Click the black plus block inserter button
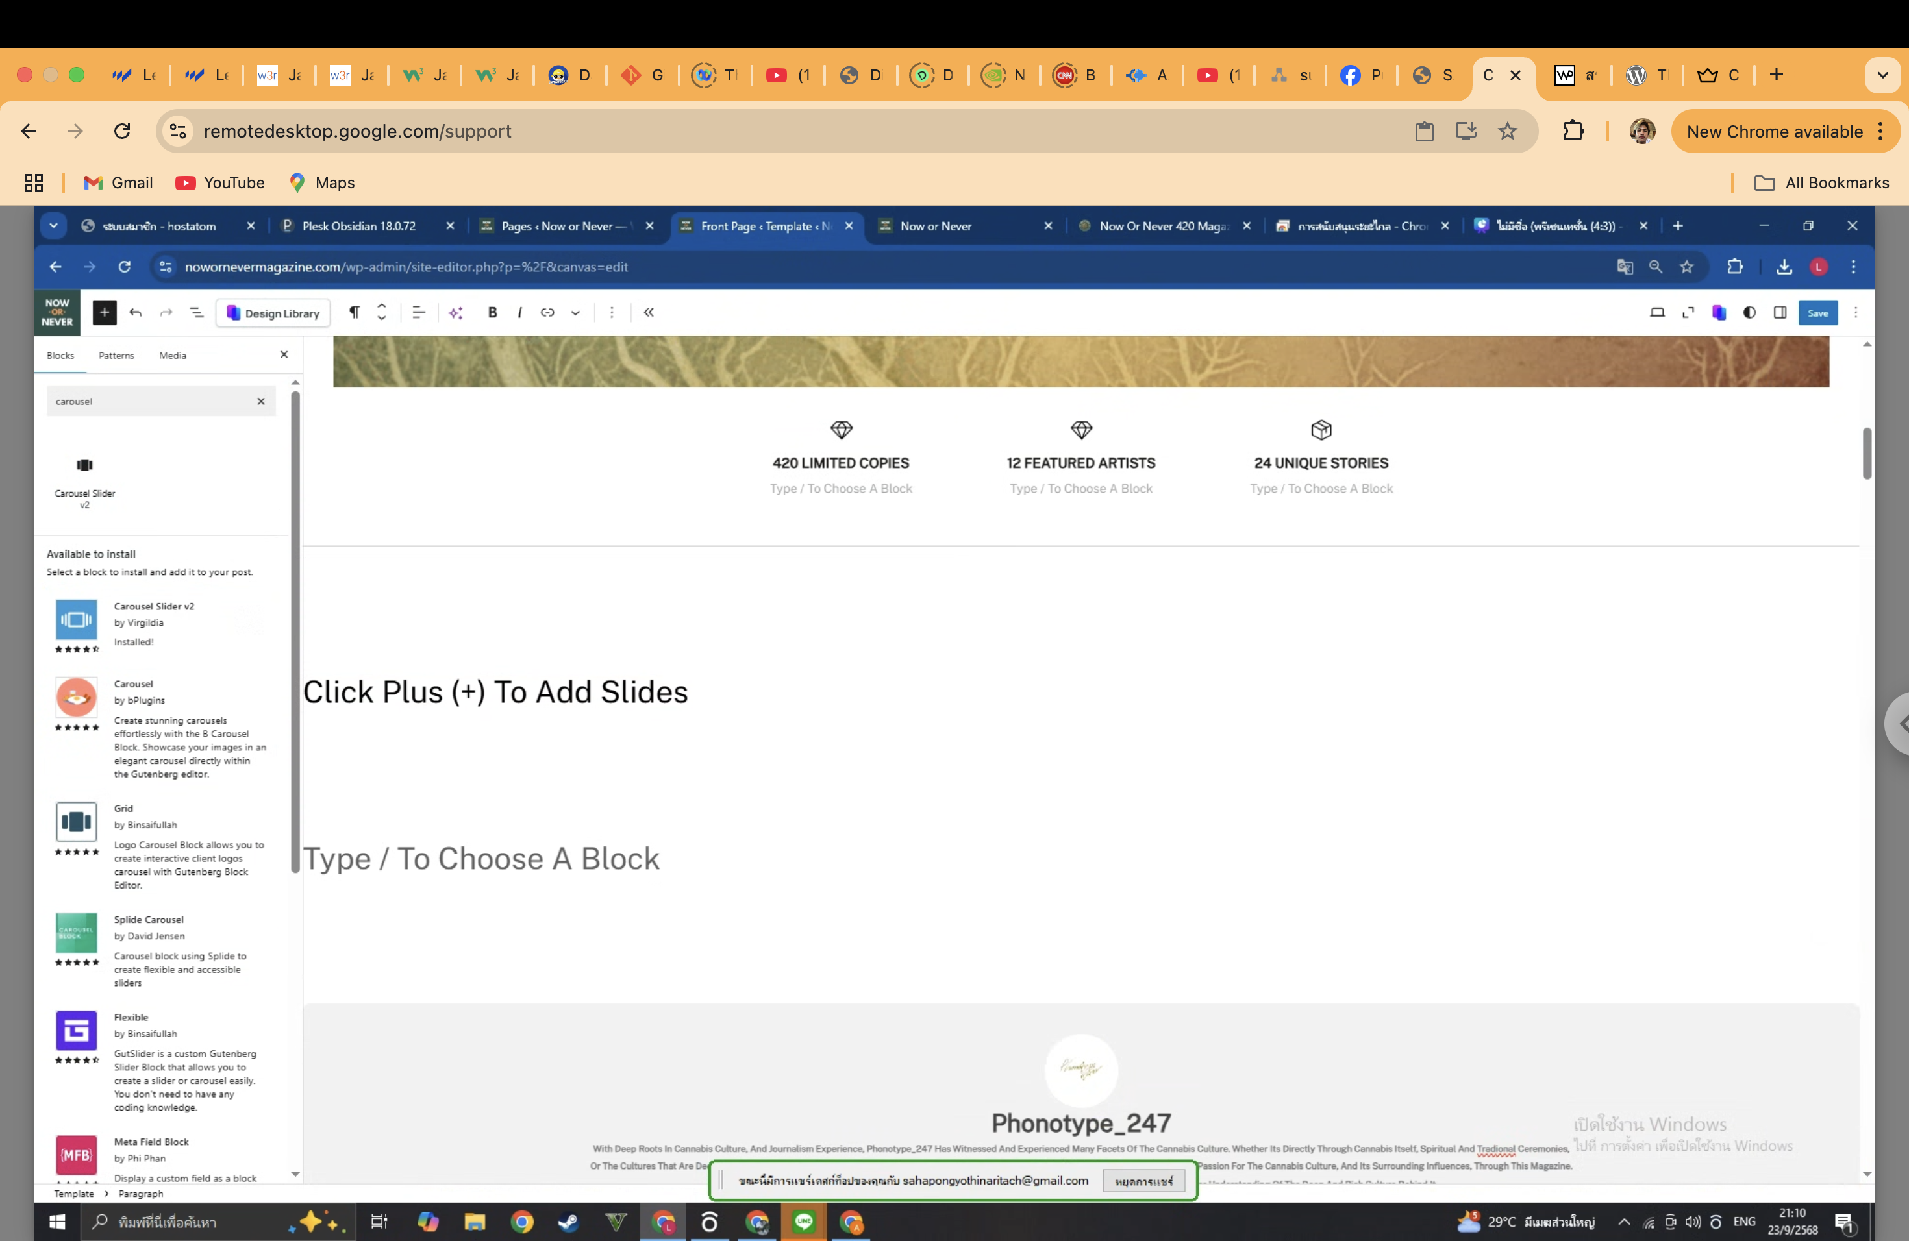The height and width of the screenshot is (1241, 1909). tap(105, 313)
